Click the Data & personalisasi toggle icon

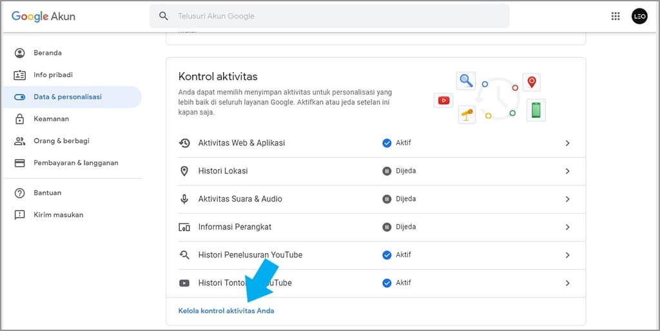tap(20, 97)
